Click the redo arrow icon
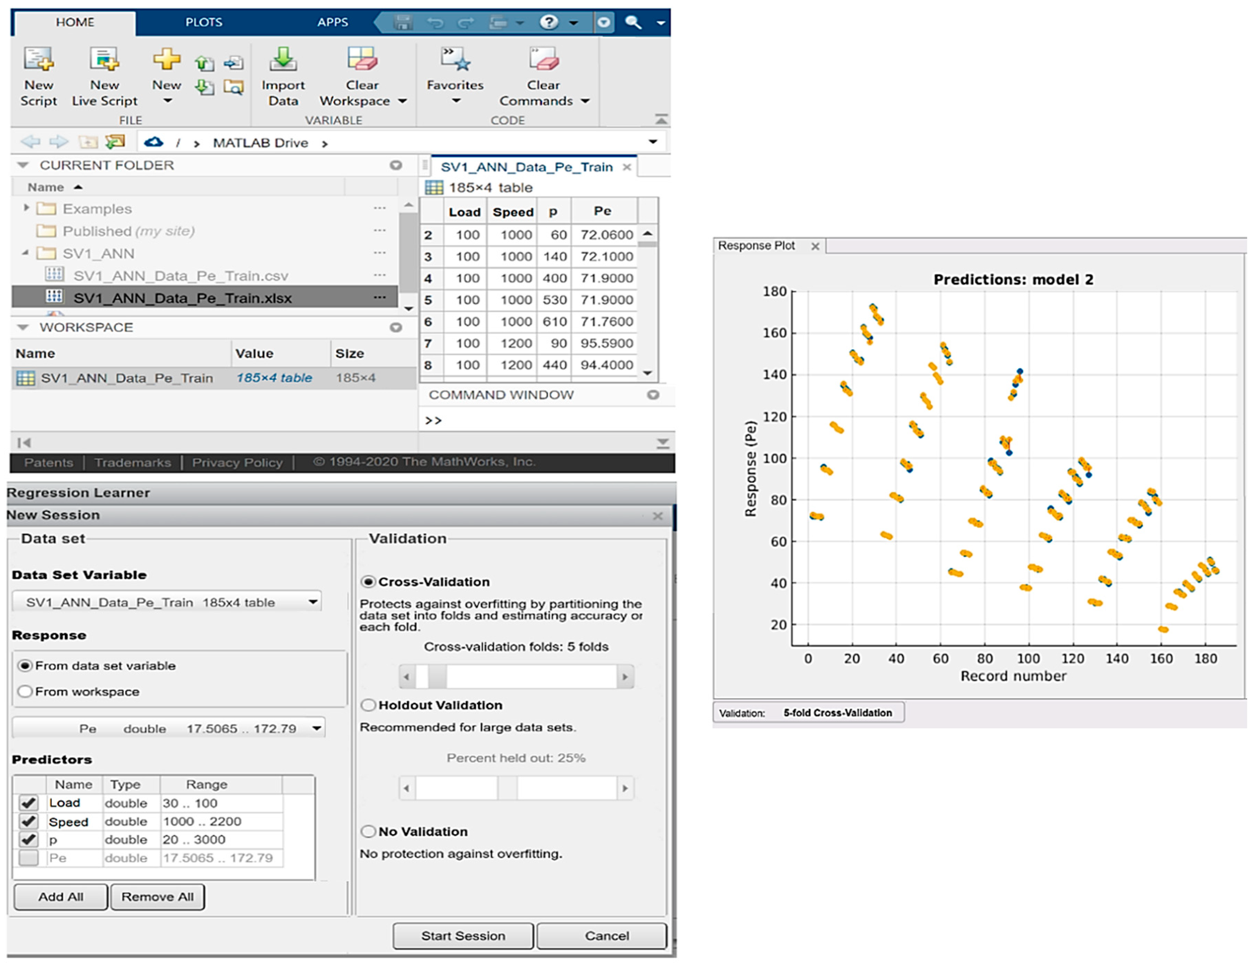This screenshot has height=964, width=1258. point(466,22)
